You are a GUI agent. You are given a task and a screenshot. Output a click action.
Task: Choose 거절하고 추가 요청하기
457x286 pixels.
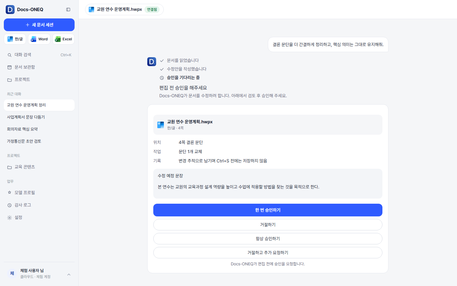pos(268,253)
